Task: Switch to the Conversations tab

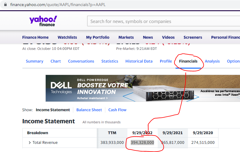Action: (81, 61)
